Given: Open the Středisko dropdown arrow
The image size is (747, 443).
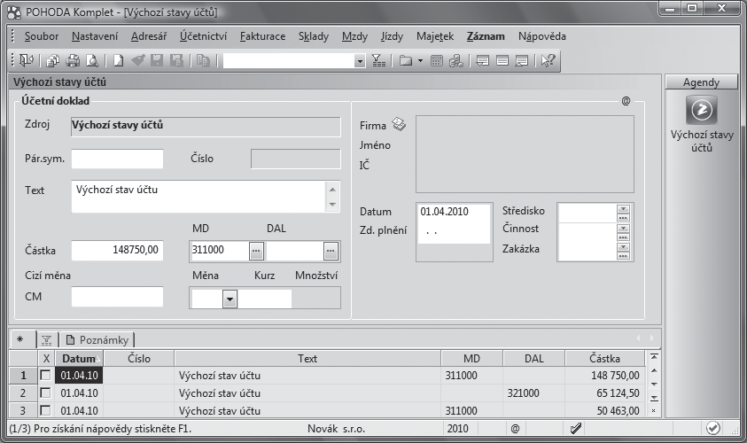Looking at the screenshot, I should (623, 208).
